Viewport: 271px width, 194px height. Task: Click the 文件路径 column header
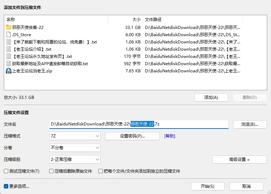tap(193, 19)
